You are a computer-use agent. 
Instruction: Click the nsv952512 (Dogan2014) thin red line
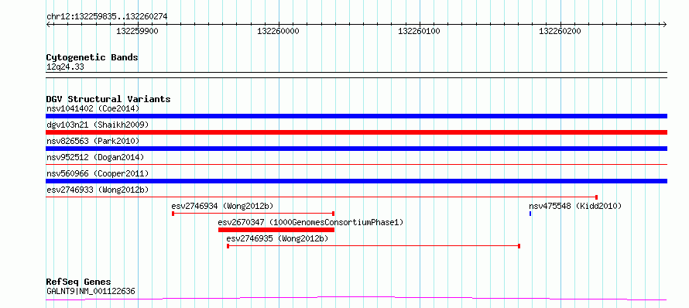click(356, 165)
